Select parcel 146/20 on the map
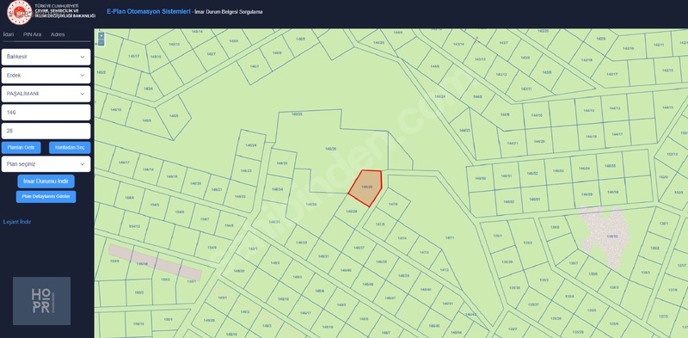Screen dimensions: 688x338 coord(196,183)
